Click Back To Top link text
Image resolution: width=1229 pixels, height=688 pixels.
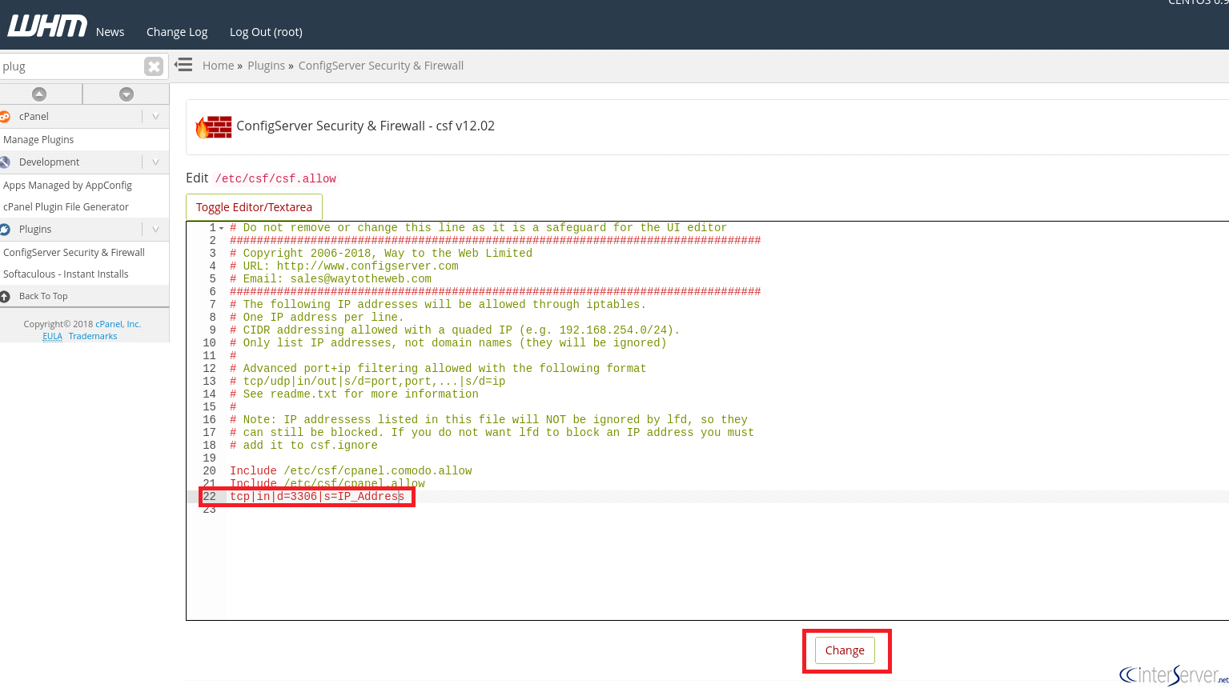[x=43, y=296]
